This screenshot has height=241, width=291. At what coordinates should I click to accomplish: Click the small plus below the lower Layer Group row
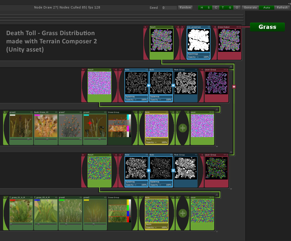click(x=231, y=189)
